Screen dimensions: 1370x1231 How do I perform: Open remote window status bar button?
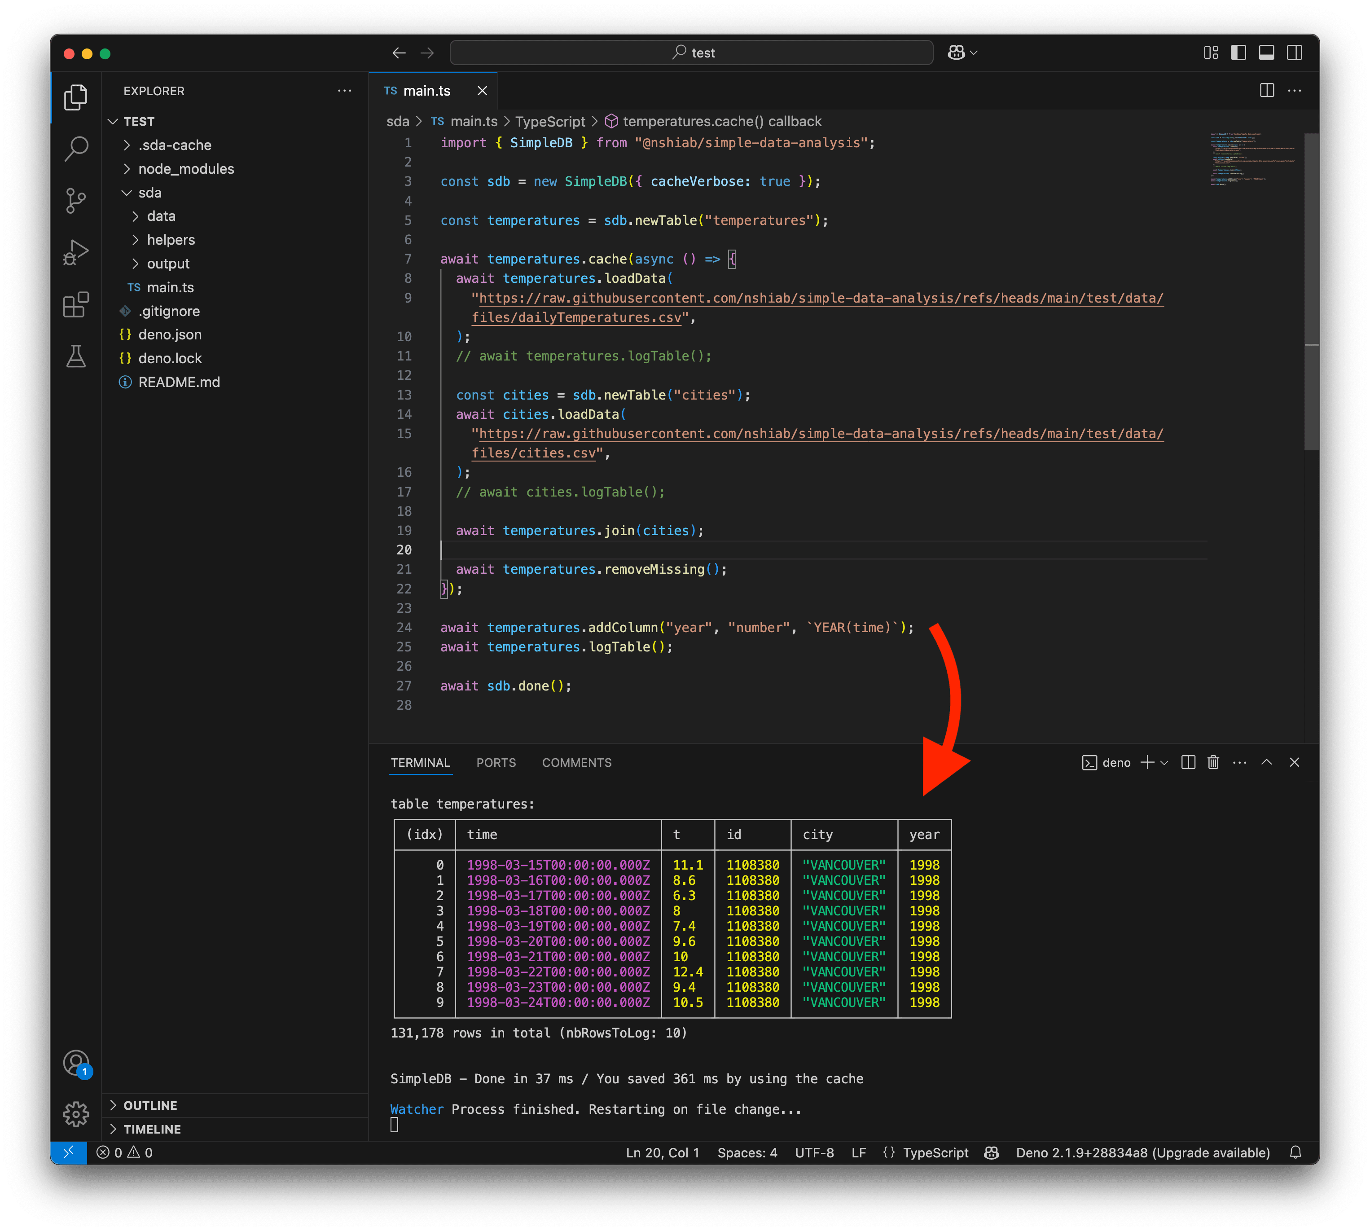69,1152
